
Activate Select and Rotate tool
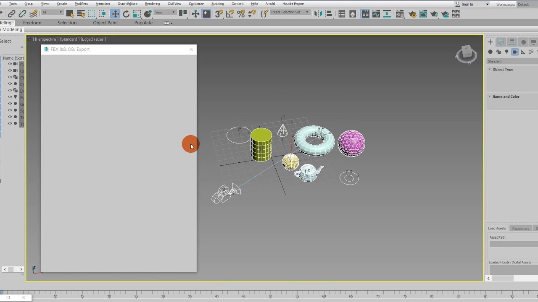tap(126, 14)
